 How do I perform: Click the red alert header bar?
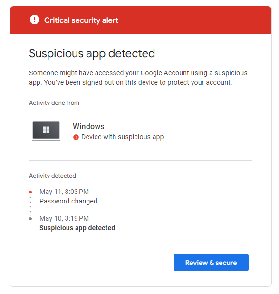click(141, 20)
